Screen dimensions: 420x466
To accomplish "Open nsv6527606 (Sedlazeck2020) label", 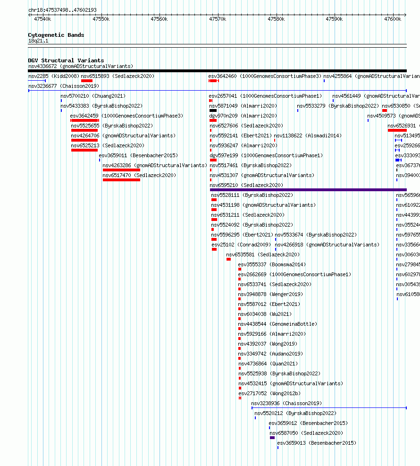I will (x=246, y=126).
